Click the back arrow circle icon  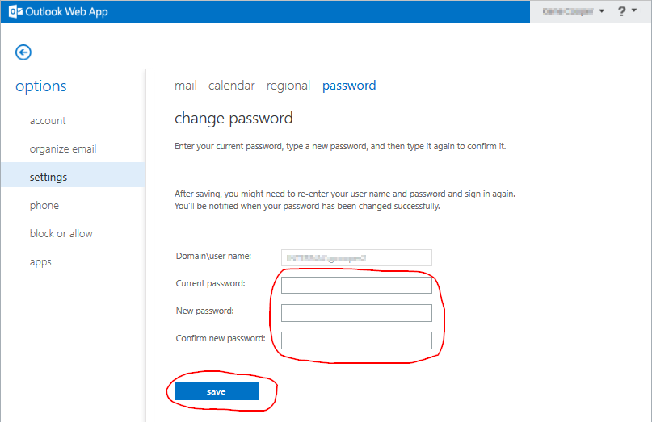click(x=23, y=52)
